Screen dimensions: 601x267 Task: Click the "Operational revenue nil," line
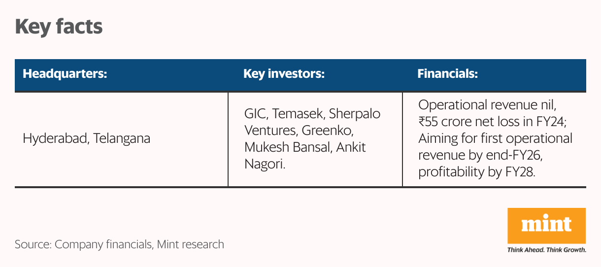487,105
